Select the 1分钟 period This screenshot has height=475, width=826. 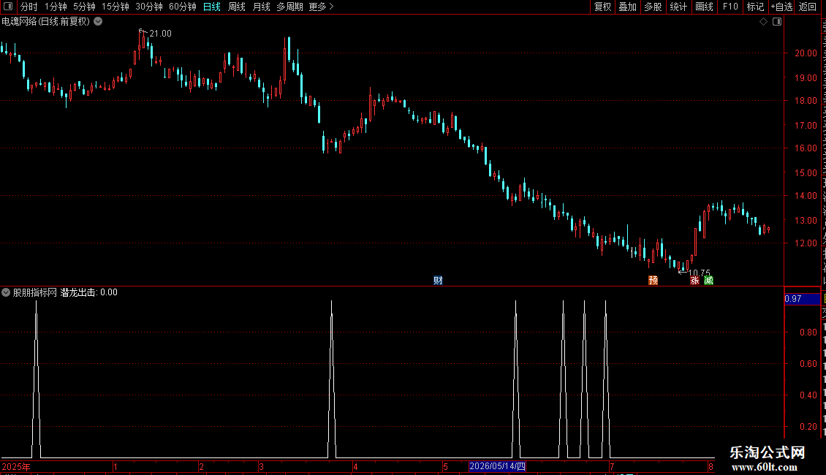tap(56, 7)
